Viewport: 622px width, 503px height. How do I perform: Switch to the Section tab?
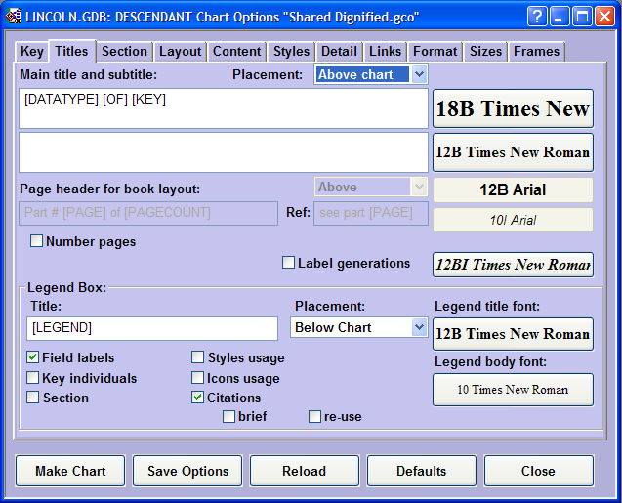click(124, 51)
